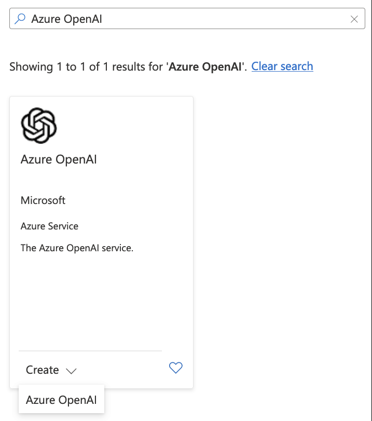Click the Clear search link
372x421 pixels.
[x=282, y=66]
